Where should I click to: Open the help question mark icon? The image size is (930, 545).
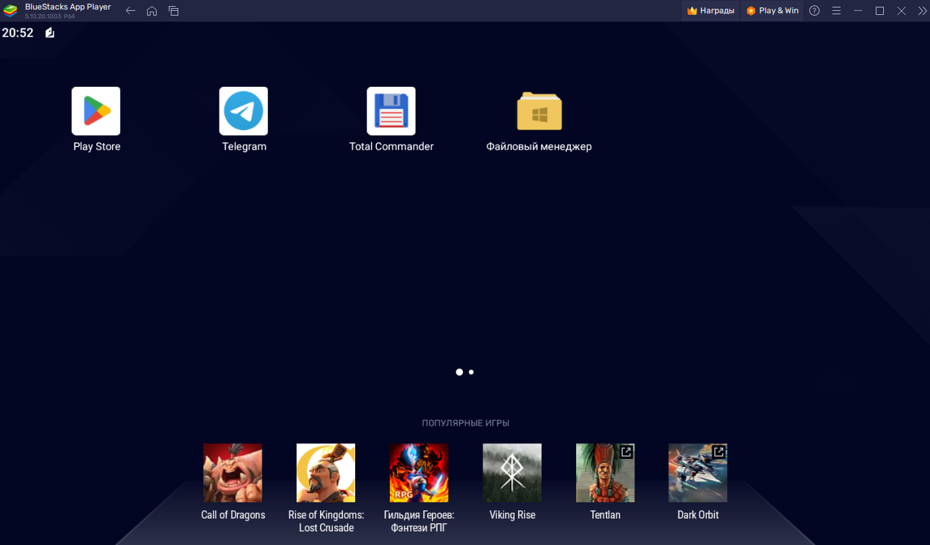click(815, 11)
